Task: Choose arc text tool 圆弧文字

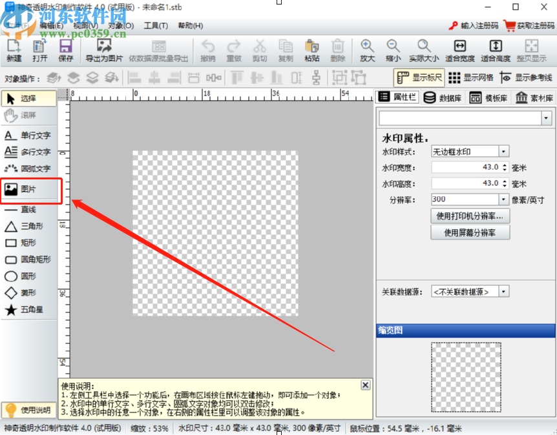Action: 29,168
